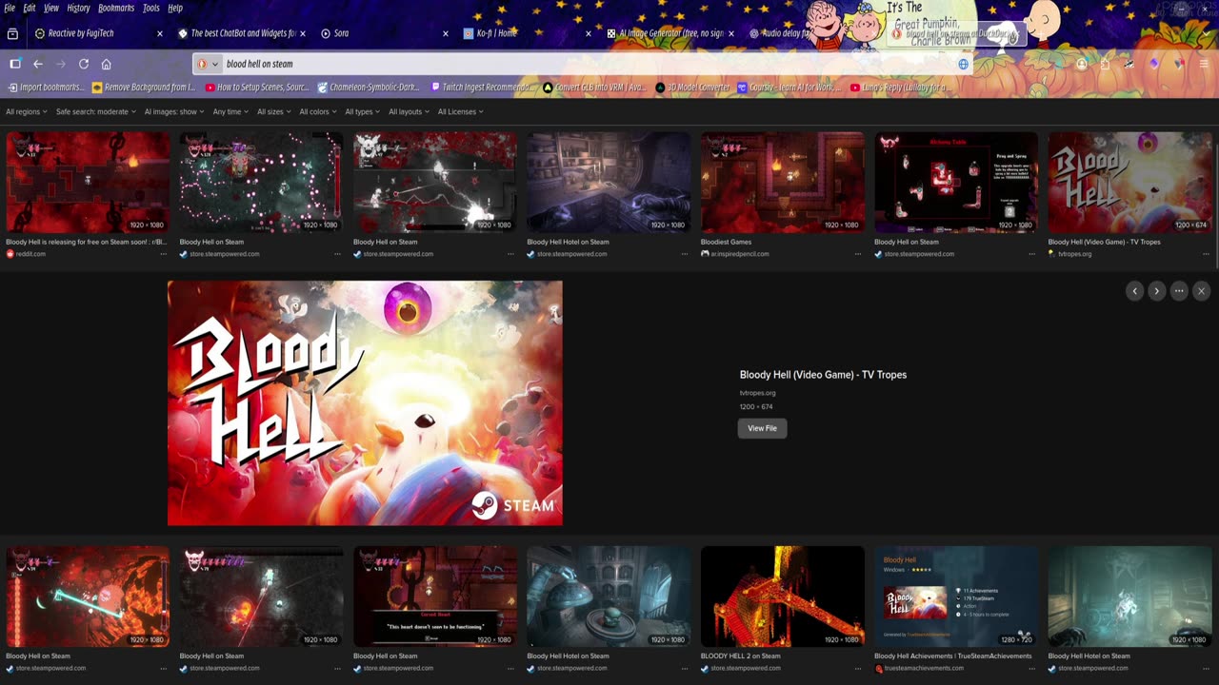Close the Sora tab
The height and width of the screenshot is (685, 1219).
[x=445, y=33]
